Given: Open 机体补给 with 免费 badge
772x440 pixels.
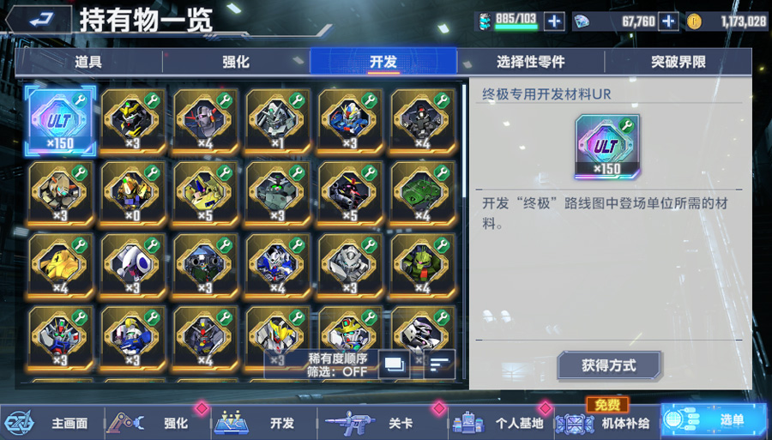Looking at the screenshot, I should (604, 422).
